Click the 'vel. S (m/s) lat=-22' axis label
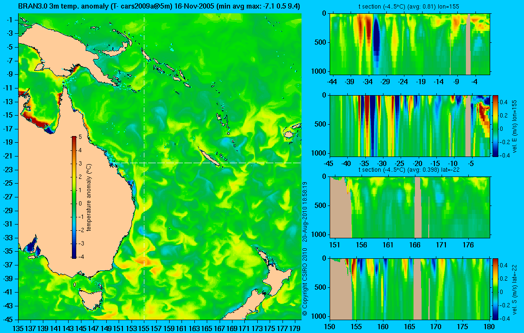Screen dimensions: 524x333 [x=514, y=289]
